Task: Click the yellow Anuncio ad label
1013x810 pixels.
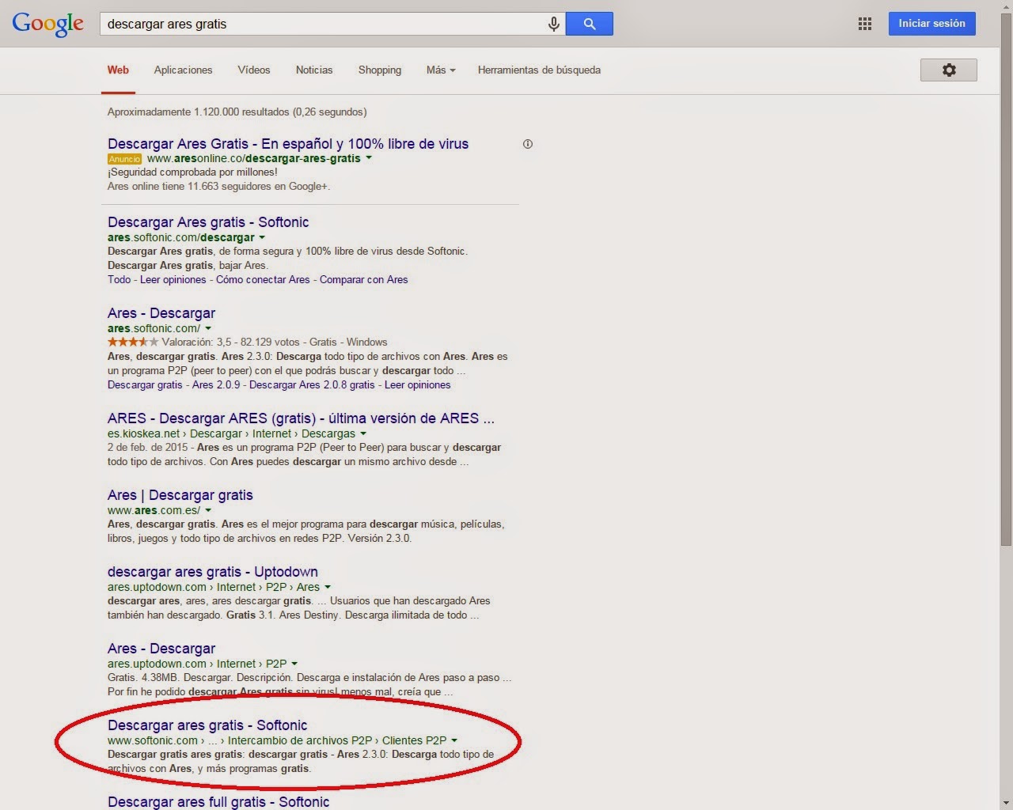Action: (125, 159)
